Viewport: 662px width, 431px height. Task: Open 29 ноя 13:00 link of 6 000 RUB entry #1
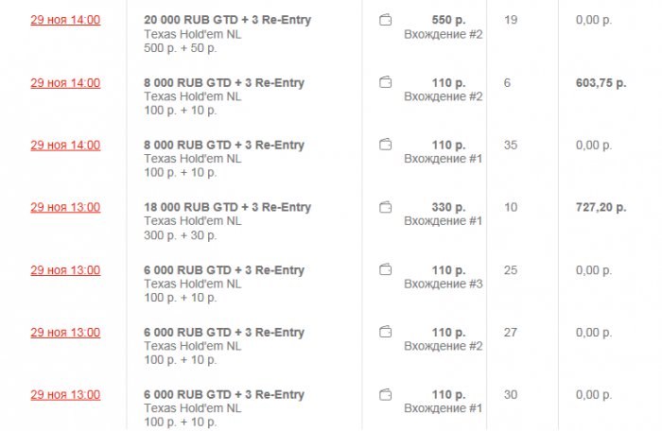click(x=65, y=394)
